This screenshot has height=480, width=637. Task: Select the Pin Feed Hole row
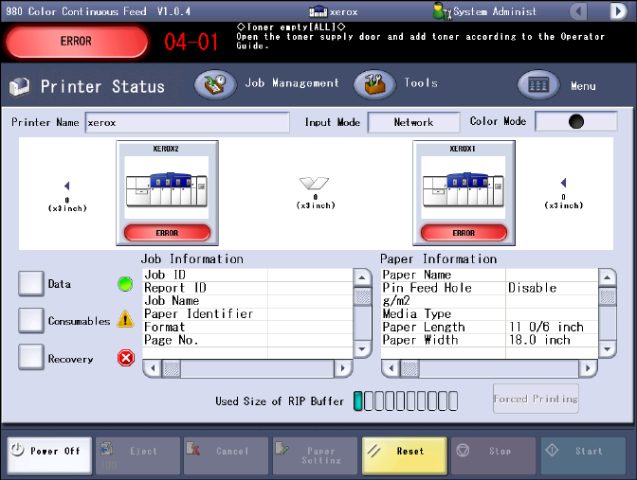[489, 288]
